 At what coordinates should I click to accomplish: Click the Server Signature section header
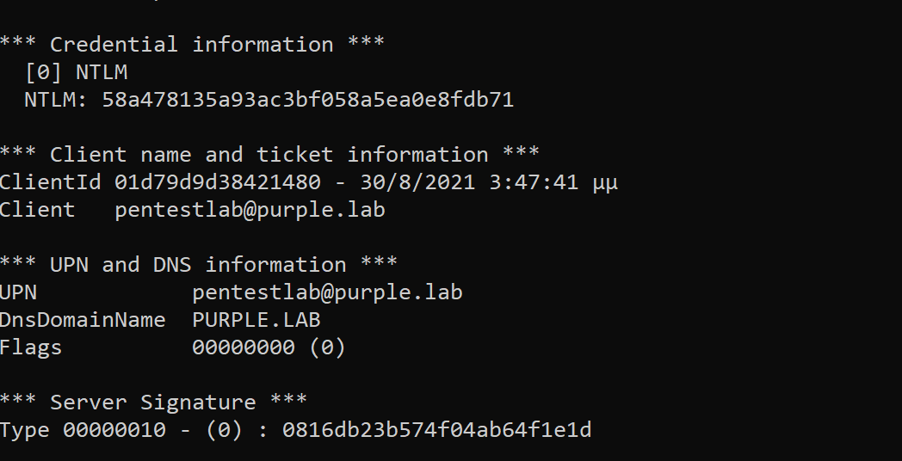click(153, 403)
